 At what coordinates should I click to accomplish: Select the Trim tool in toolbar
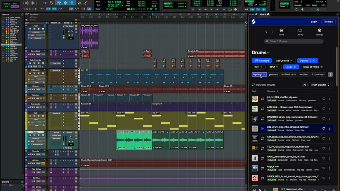click(x=59, y=3)
